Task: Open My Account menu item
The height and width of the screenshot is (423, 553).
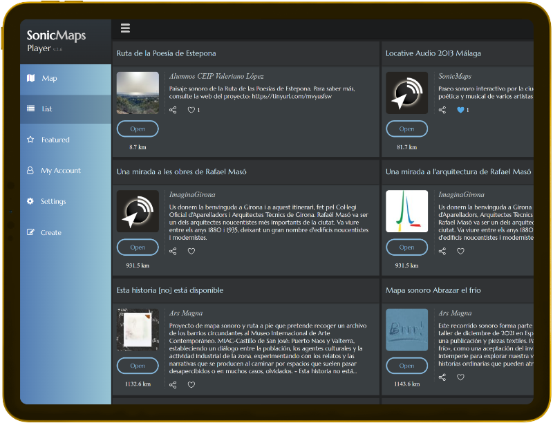Action: coord(66,171)
